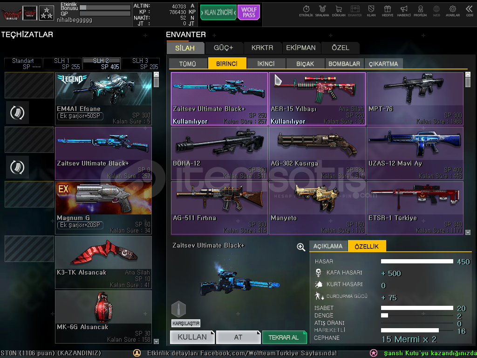Screen dimensions: 477x358
Task: Select the ETSR-1 Türkiye card
Action: (x=415, y=208)
